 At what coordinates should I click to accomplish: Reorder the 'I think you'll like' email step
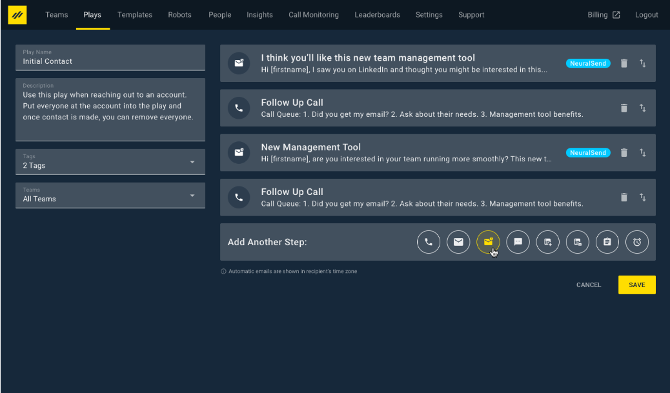click(643, 63)
